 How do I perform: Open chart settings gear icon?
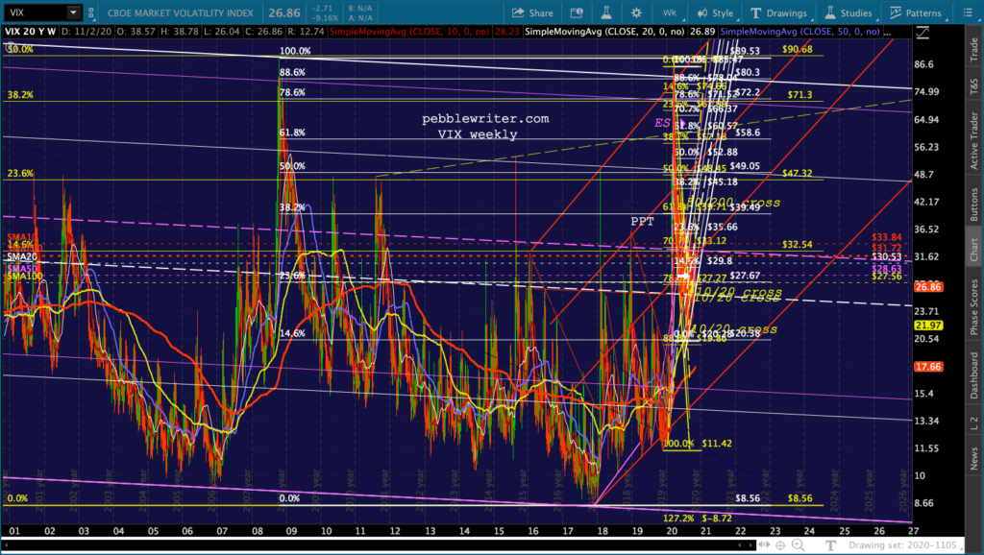point(636,12)
